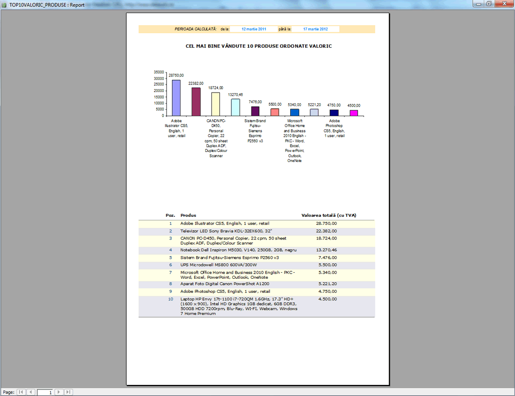The width and height of the screenshot is (515, 396).
Task: Click value 13.270,46 in table
Action: click(326, 250)
